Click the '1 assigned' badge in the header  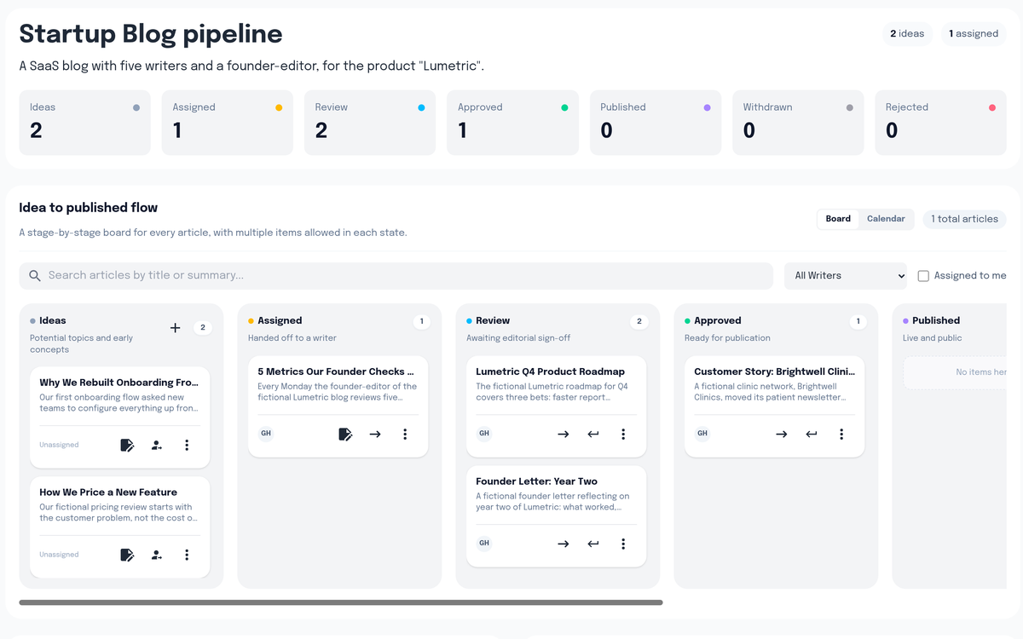pos(974,33)
